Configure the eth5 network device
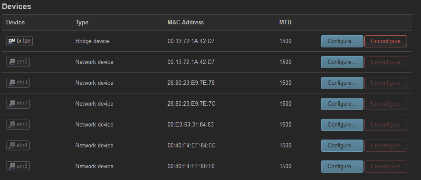This screenshot has height=180, width=421. (x=342, y=167)
